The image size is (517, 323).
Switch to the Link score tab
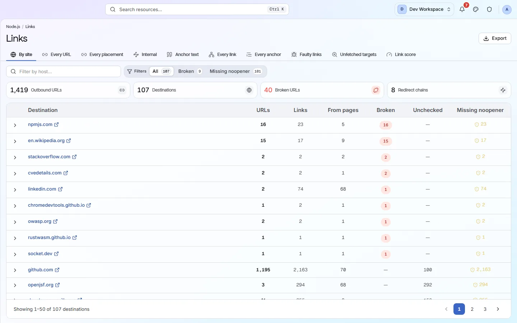(401, 55)
